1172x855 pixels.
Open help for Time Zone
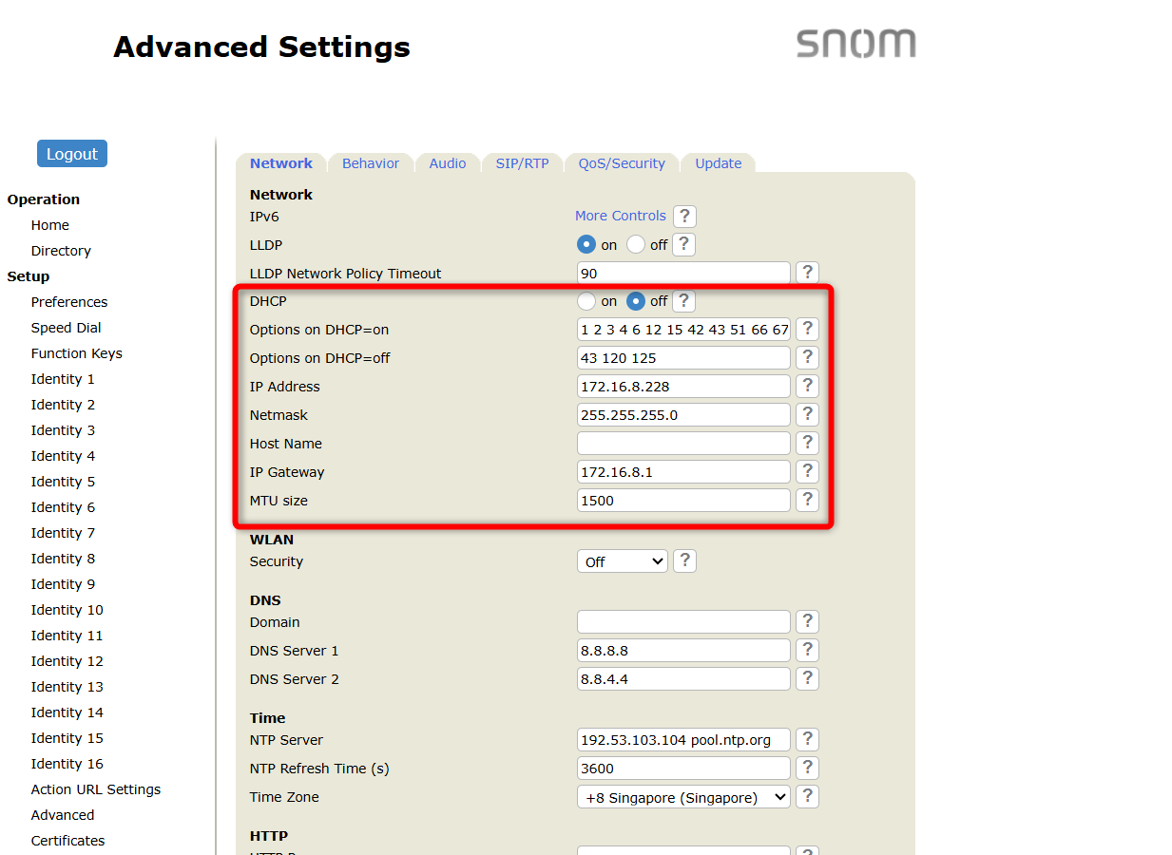tap(807, 797)
